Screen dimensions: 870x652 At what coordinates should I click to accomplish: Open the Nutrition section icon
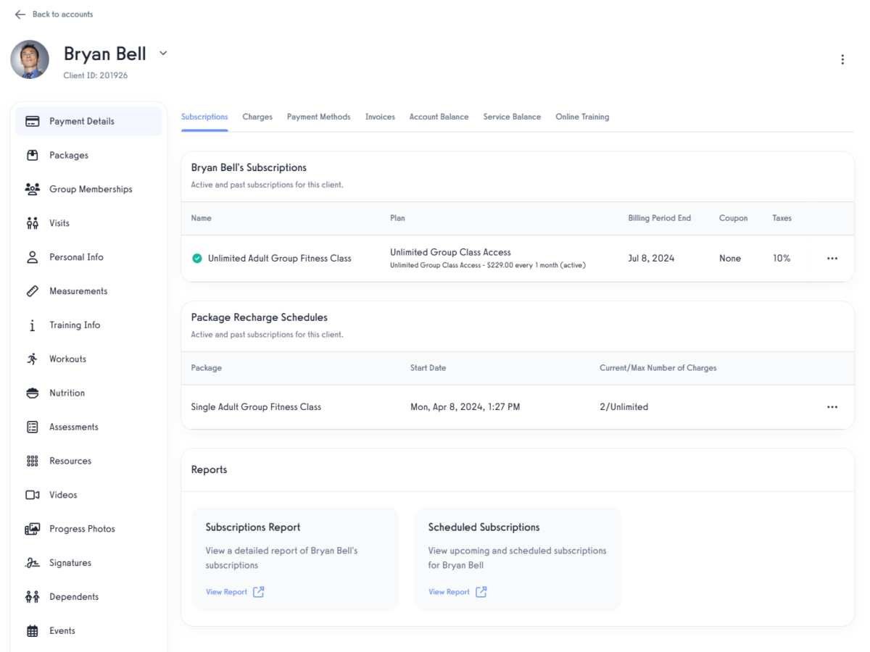32,393
